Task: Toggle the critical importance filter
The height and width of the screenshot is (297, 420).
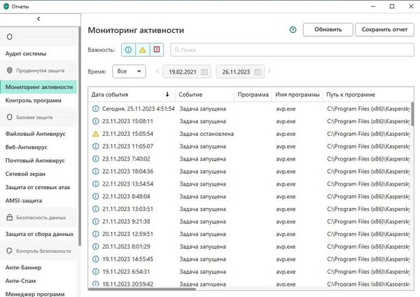Action: point(157,50)
